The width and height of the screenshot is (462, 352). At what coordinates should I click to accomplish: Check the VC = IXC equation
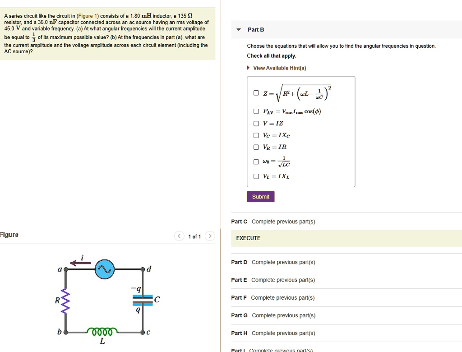point(256,135)
